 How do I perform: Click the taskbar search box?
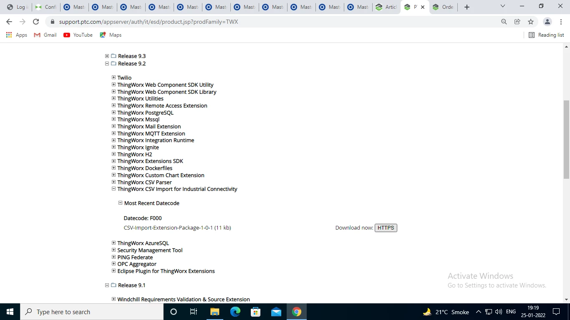[x=92, y=312]
